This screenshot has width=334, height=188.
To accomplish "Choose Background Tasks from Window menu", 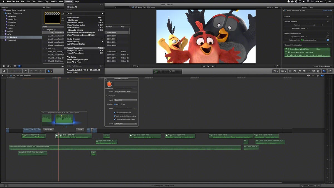I will tap(85, 50).
